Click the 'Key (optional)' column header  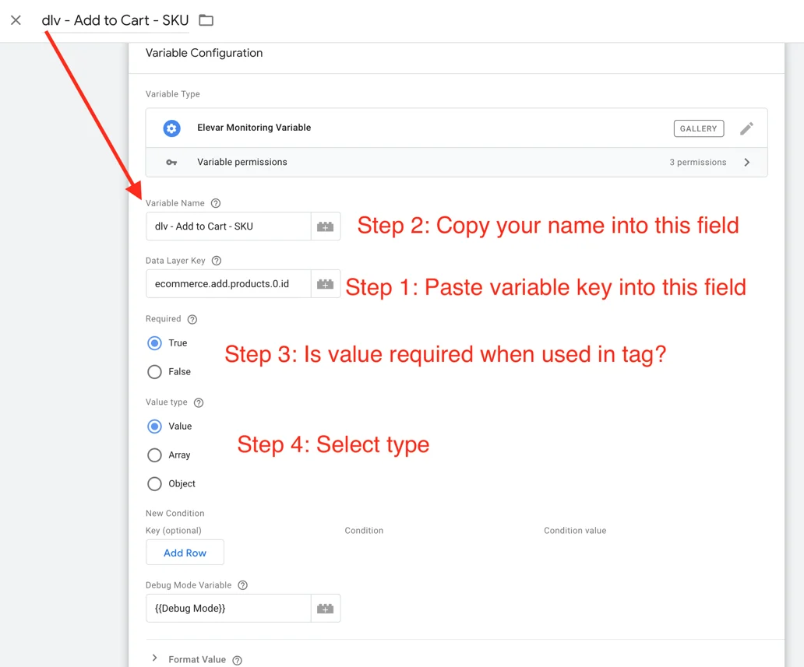(173, 531)
